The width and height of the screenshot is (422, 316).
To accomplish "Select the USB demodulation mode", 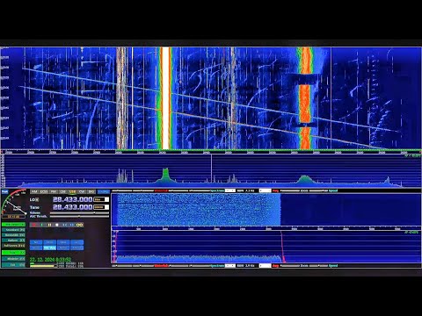I will click(72, 191).
